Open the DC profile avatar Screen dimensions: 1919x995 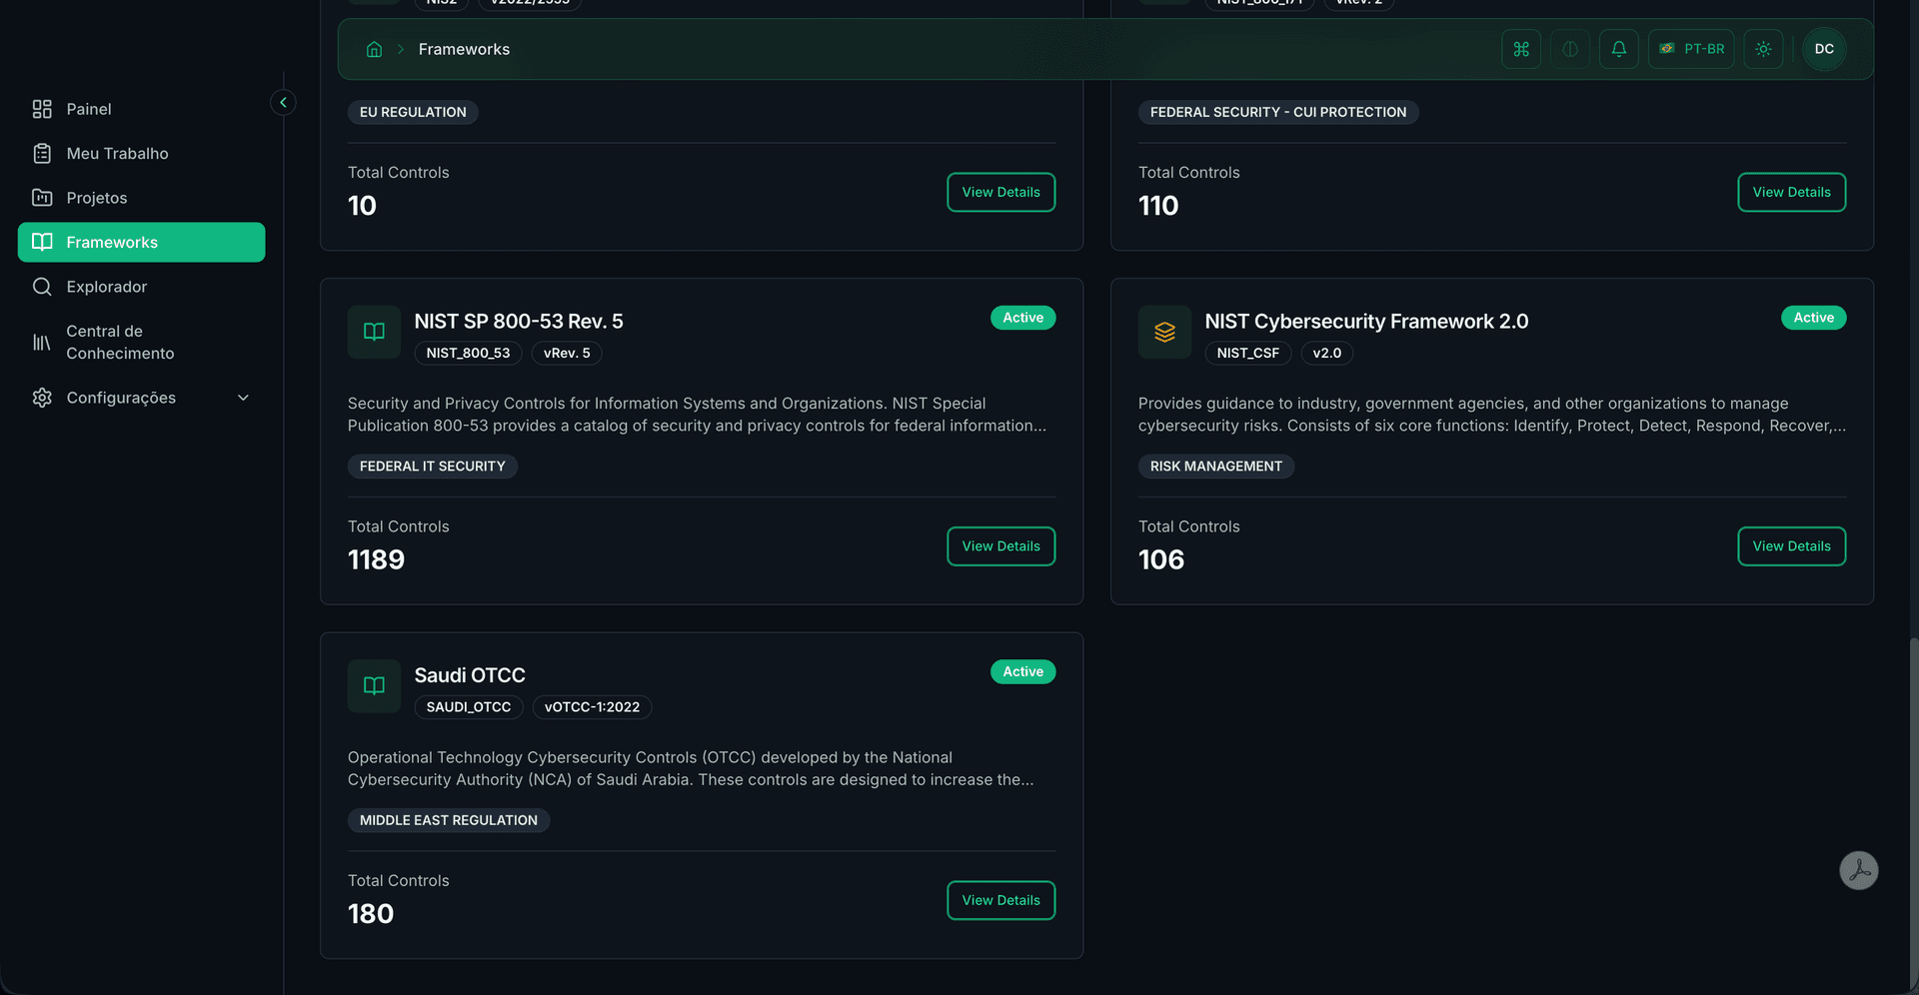pos(1824,48)
